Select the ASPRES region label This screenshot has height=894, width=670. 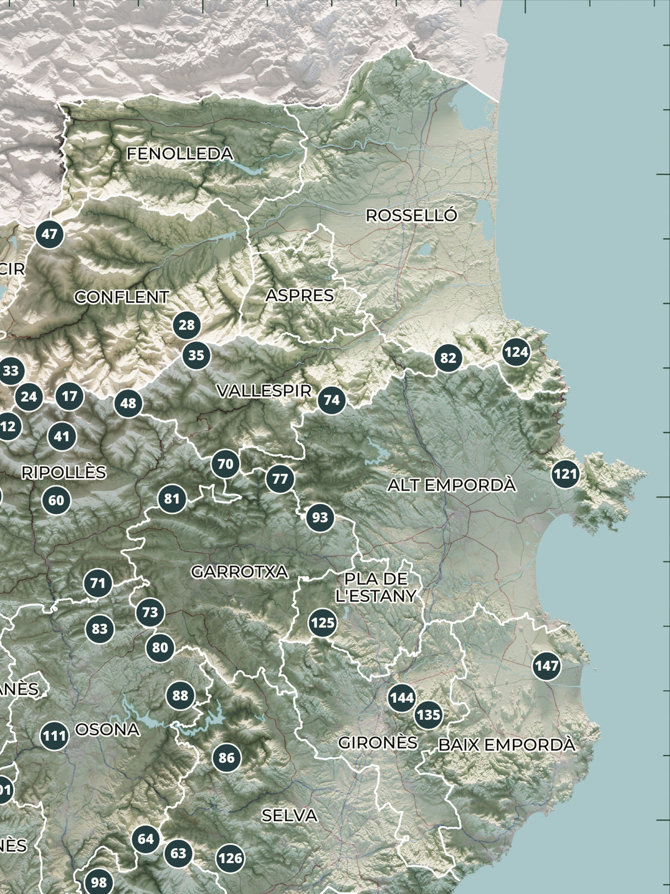[300, 295]
